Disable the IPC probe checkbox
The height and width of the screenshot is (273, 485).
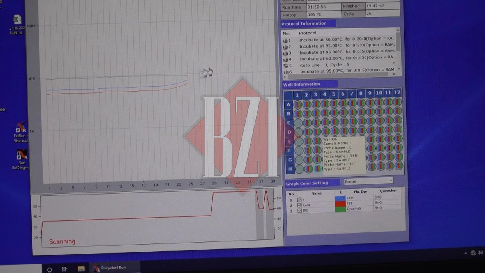coord(299,211)
